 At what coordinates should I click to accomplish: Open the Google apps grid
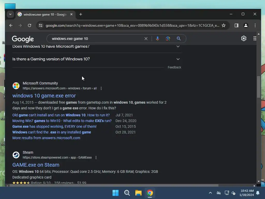click(x=255, y=38)
